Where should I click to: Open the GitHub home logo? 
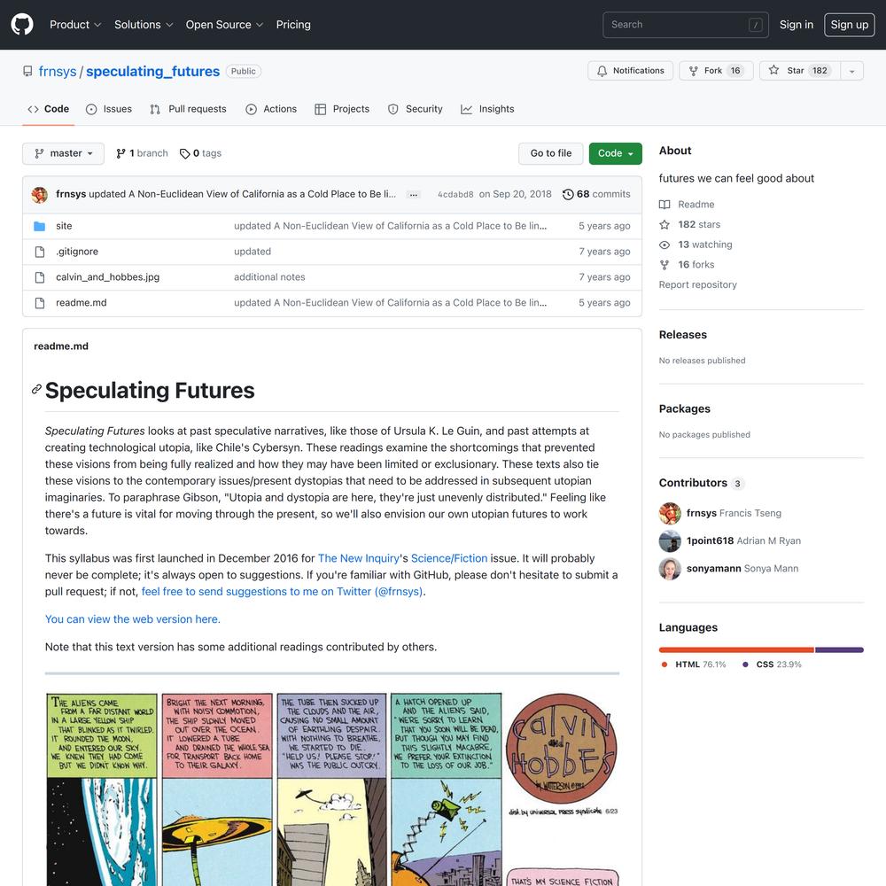click(x=22, y=24)
